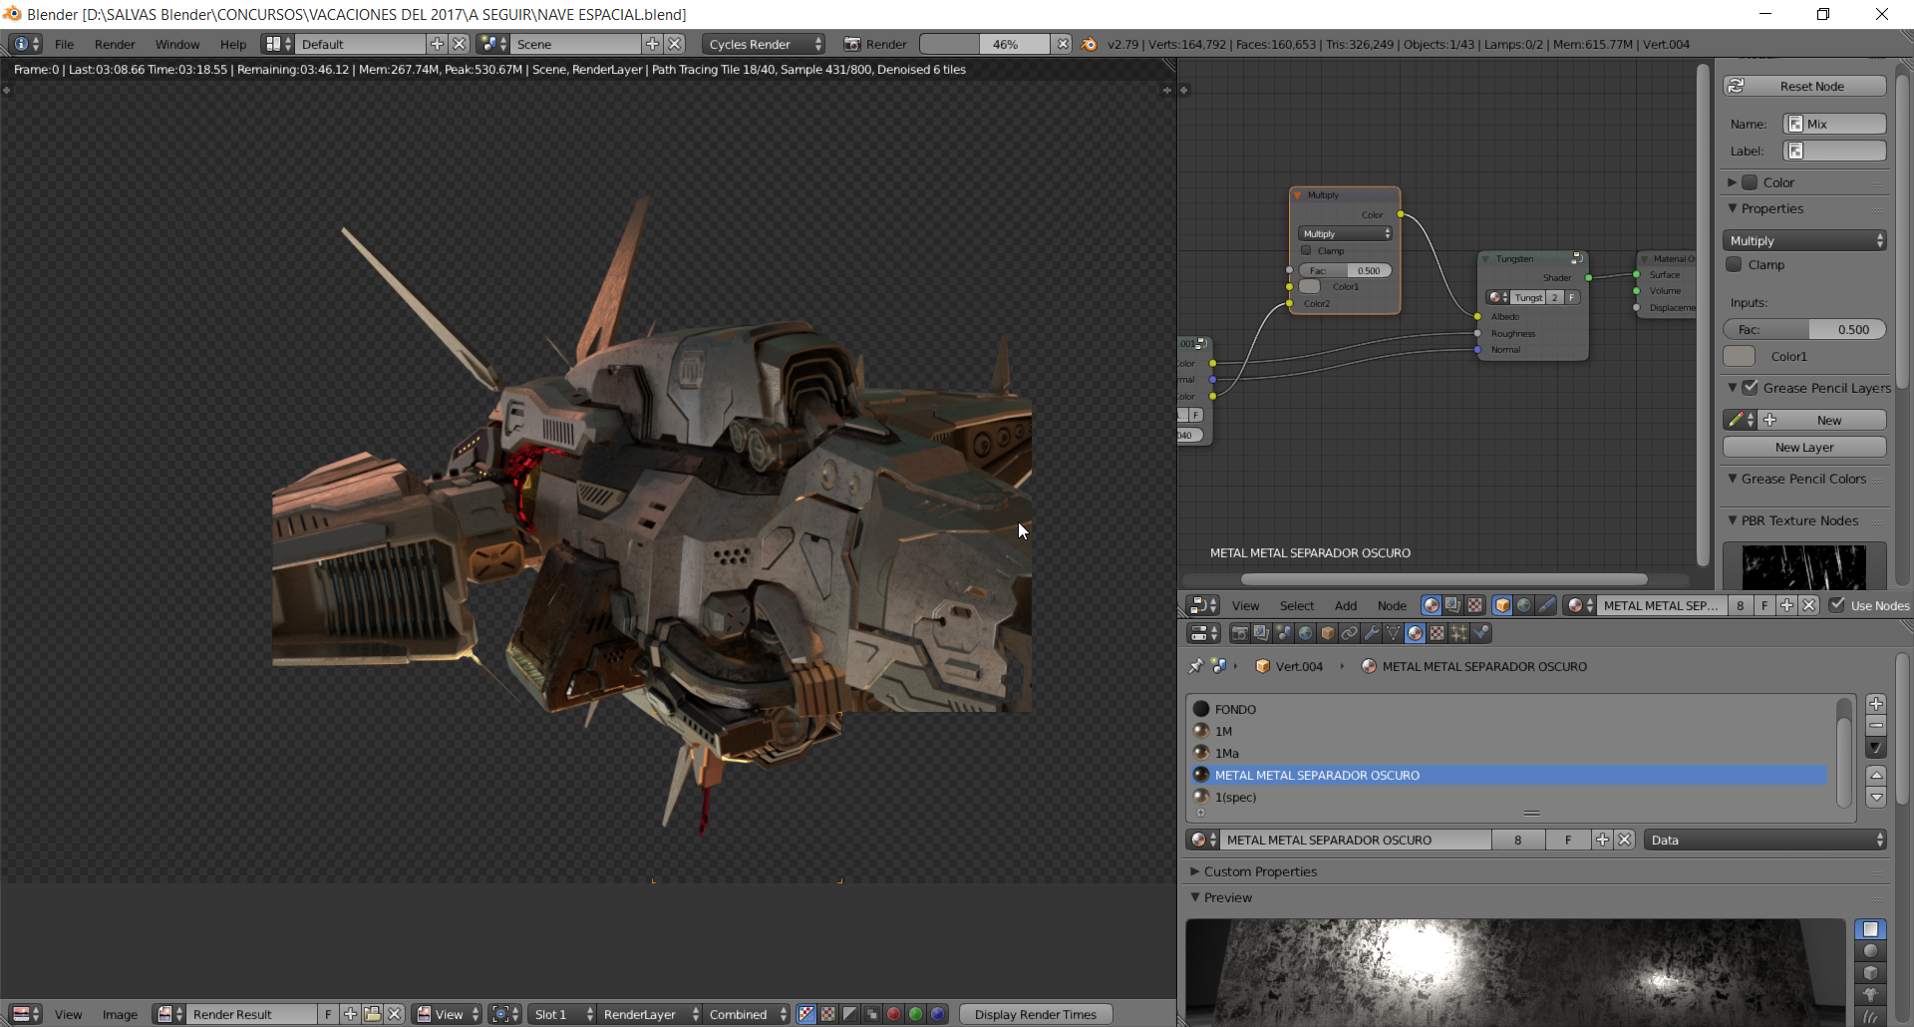Enable the Clamp checkbox in Properties panel
Viewport: 1914px width, 1027px height.
pos(1735,264)
